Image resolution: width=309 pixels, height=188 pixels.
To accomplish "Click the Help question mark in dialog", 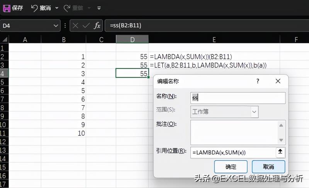I will [x=258, y=81].
